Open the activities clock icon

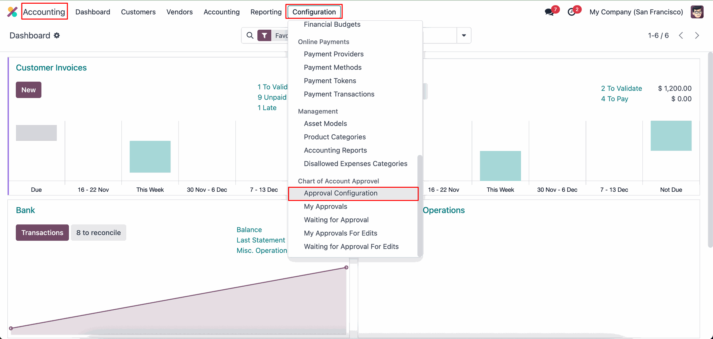(x=572, y=12)
